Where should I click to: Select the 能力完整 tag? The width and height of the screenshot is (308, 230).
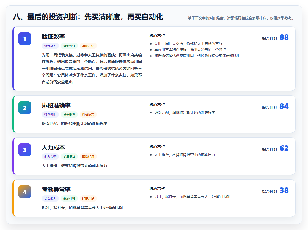coord(50,157)
